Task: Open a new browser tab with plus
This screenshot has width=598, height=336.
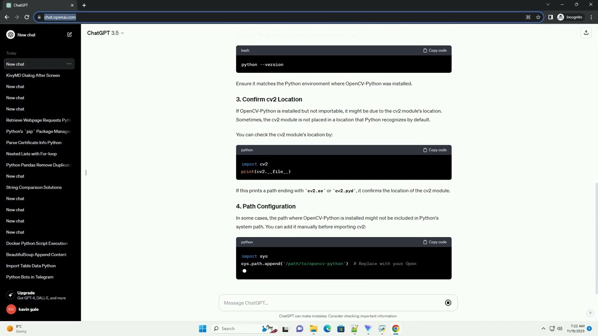Action: click(84, 5)
